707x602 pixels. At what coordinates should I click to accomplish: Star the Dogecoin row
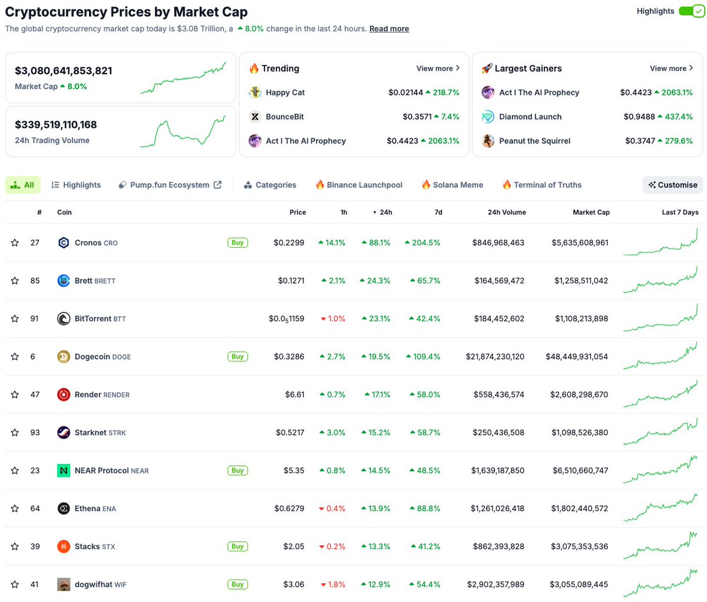pyautogui.click(x=15, y=356)
